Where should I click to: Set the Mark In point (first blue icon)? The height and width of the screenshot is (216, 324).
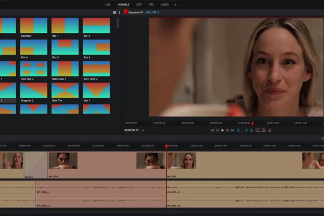(x=238, y=130)
